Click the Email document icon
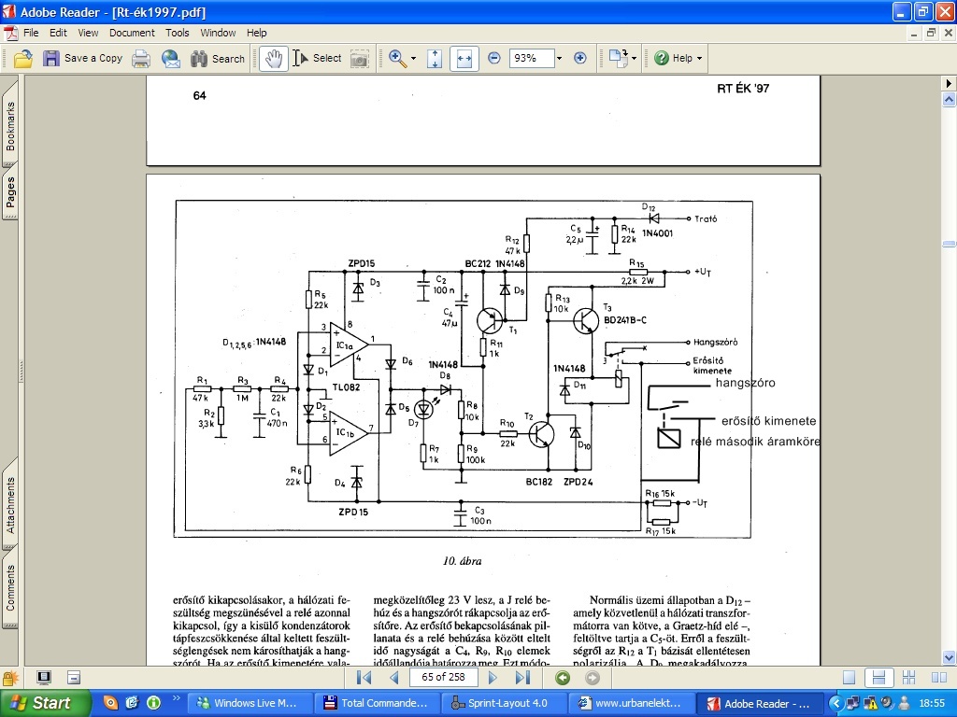This screenshot has width=957, height=717. click(171, 59)
